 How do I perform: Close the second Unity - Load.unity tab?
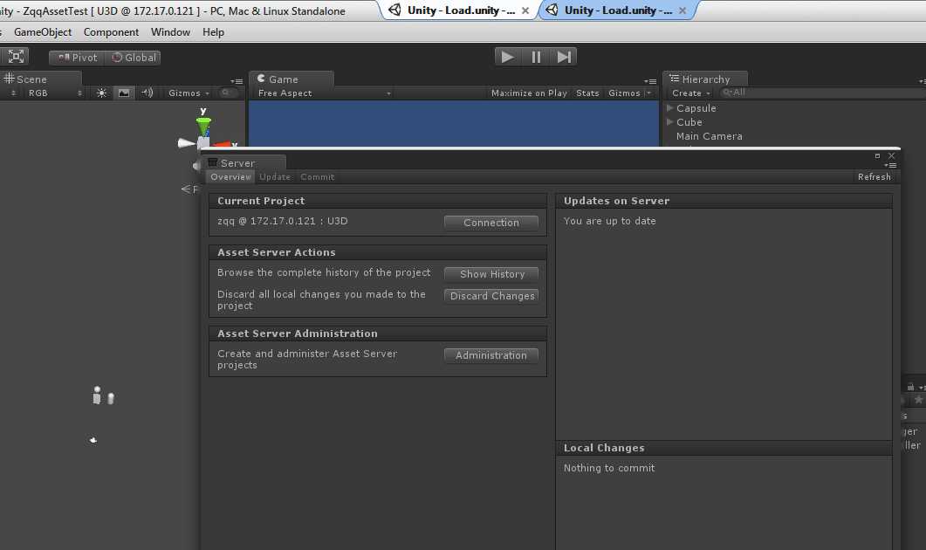[682, 10]
